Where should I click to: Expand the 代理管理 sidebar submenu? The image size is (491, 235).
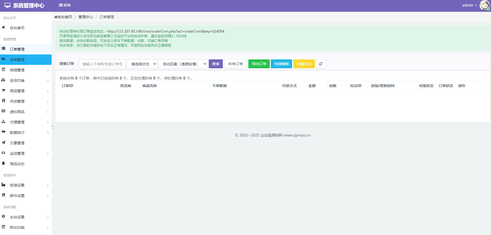click(26, 122)
